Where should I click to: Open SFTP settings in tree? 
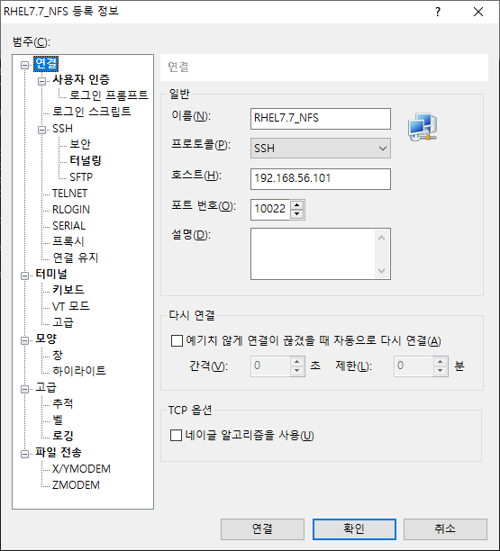[x=81, y=176]
